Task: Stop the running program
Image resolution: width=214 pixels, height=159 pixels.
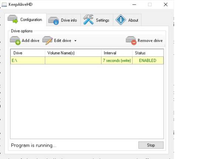Action: (x=151, y=145)
